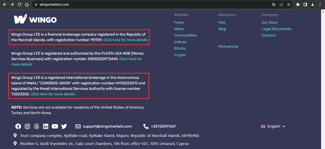Open Our Story page
Image resolution: width=325 pixels, height=149 pixels.
point(270,23)
